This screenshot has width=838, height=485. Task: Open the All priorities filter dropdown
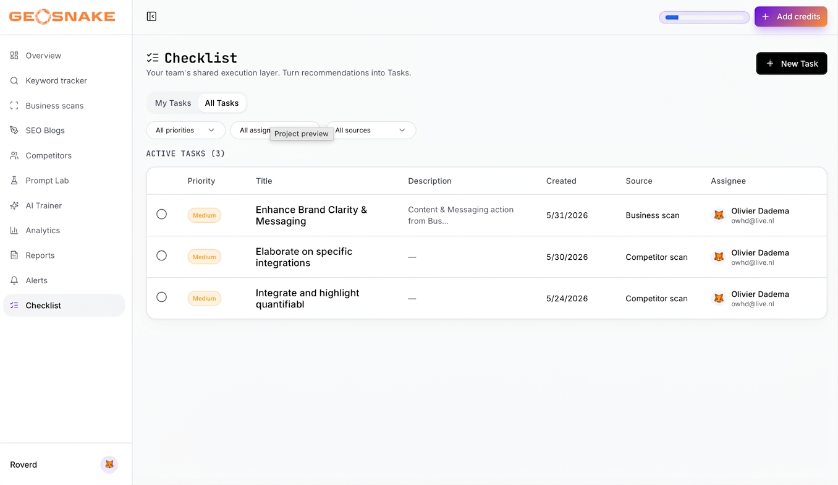pos(185,131)
